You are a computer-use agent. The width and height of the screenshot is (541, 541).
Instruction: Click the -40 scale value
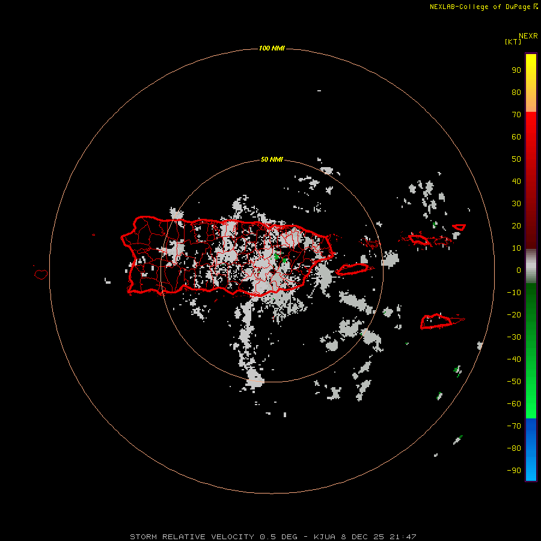point(514,359)
